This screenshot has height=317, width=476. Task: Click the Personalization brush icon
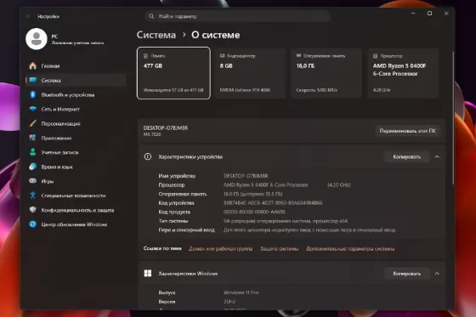33,123
